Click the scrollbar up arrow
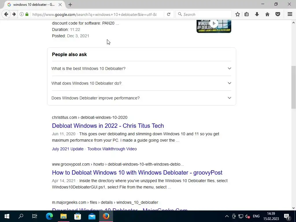The image size is (296, 222). [293, 23]
